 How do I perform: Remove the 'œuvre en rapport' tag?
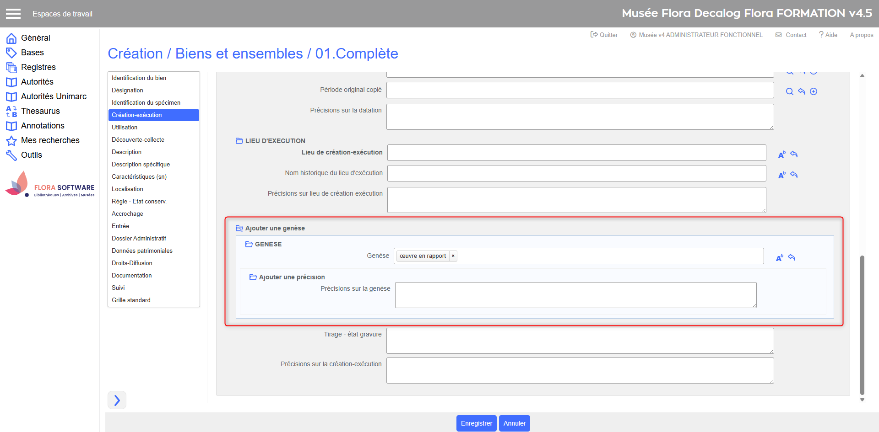(x=453, y=256)
